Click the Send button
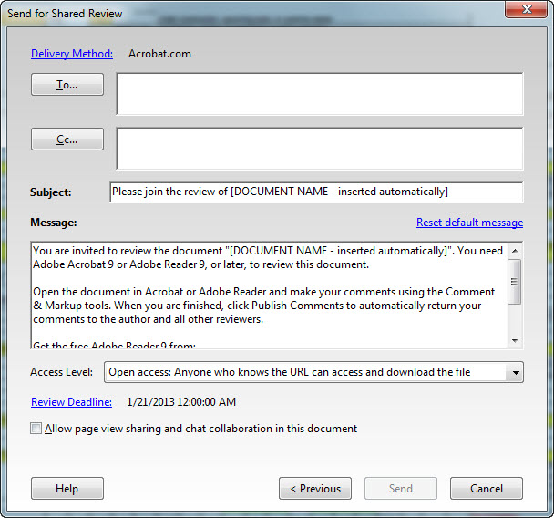Image resolution: width=554 pixels, height=518 pixels. 401,488
